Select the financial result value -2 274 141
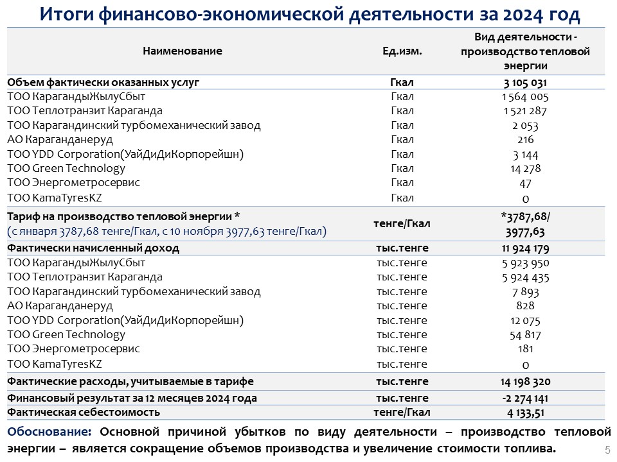The width and height of the screenshot is (617, 462). (x=525, y=398)
